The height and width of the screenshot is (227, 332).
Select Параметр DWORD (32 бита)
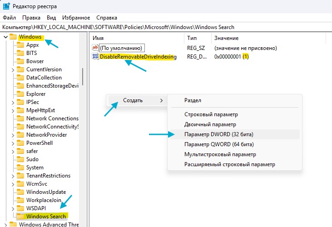235,134
